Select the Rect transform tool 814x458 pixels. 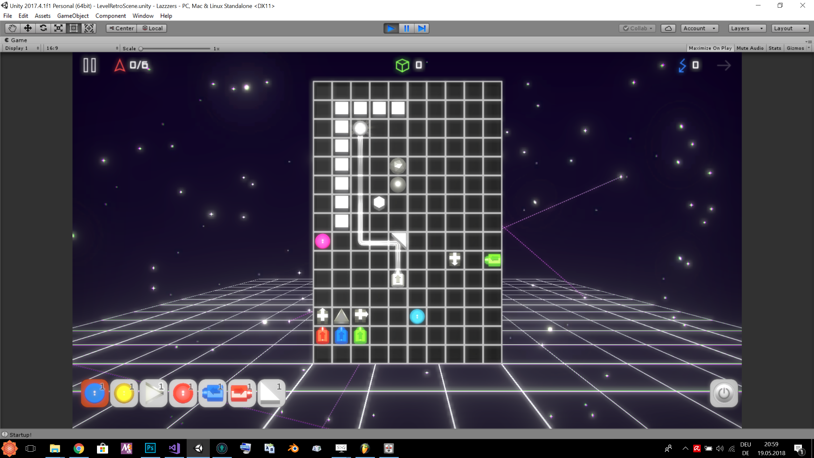(x=74, y=28)
